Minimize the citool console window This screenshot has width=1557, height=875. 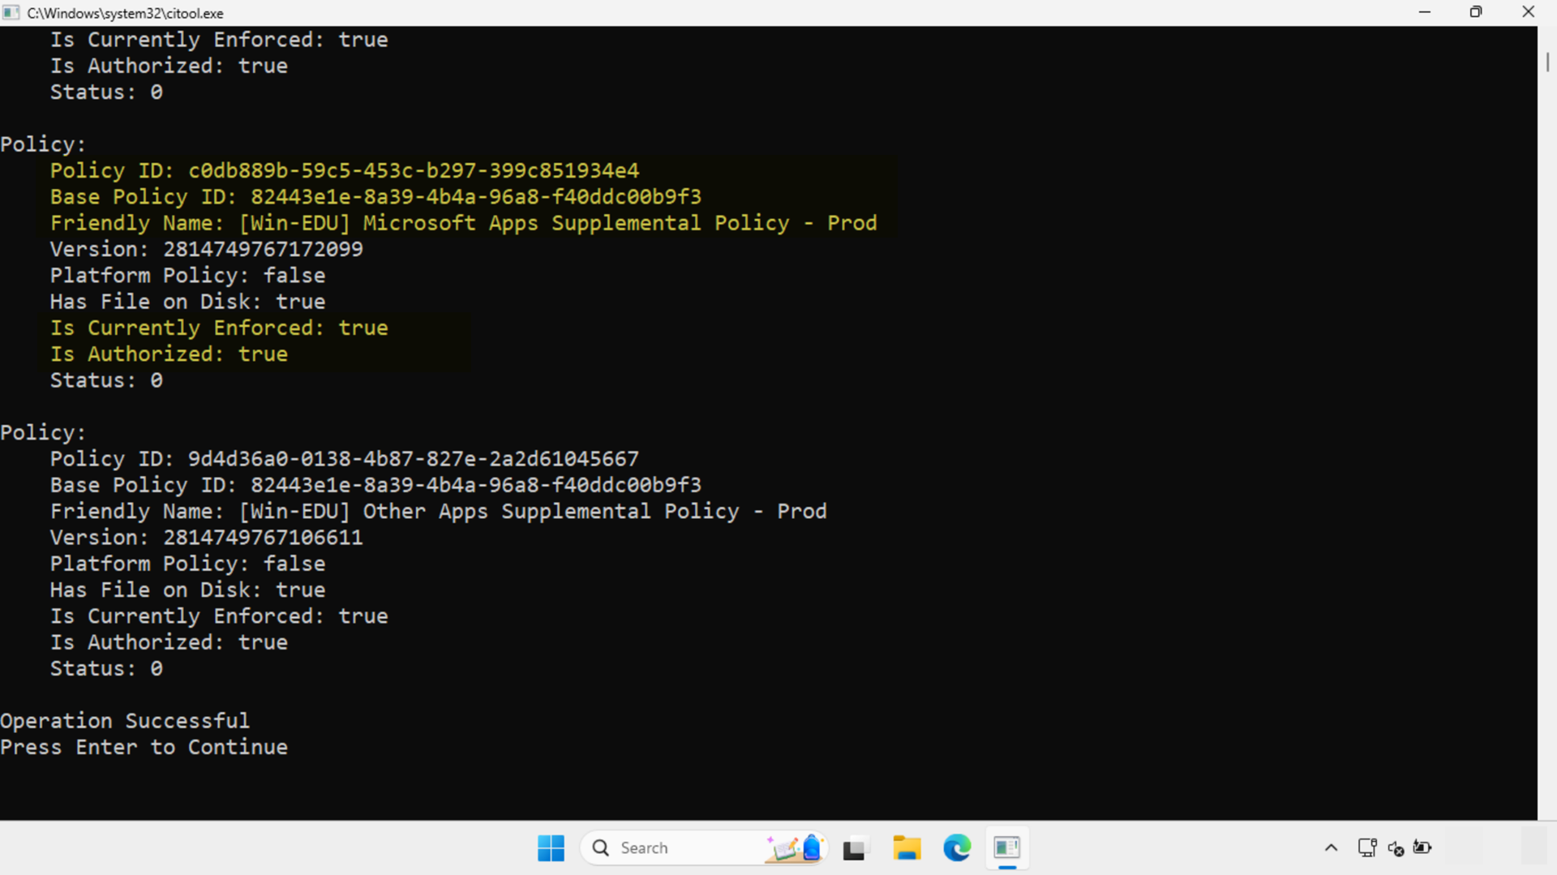(1425, 12)
